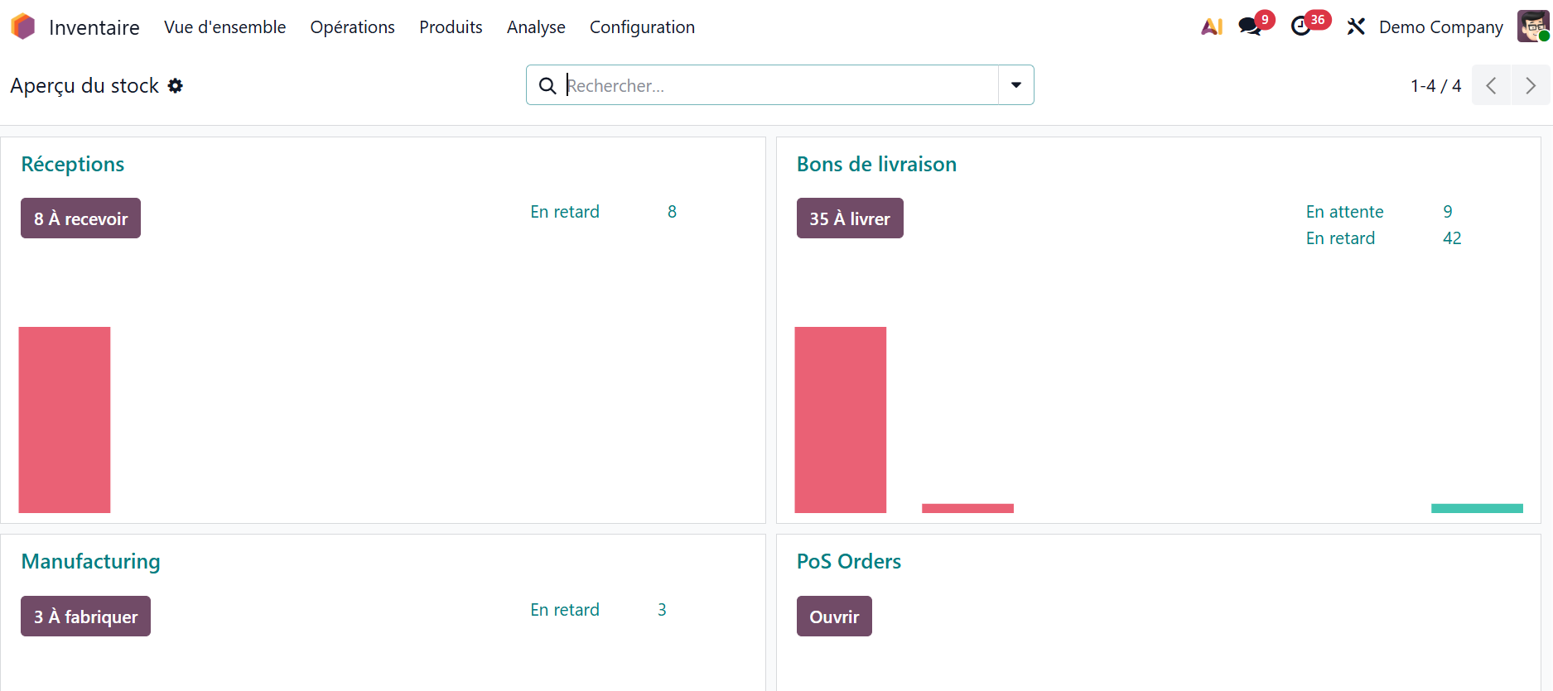The width and height of the screenshot is (1553, 691).
Task: Click En retard link in Bons de livraison
Action: click(x=1340, y=238)
